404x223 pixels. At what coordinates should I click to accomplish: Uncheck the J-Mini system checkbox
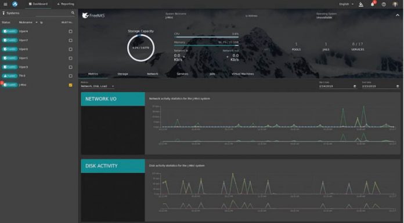tap(70, 85)
